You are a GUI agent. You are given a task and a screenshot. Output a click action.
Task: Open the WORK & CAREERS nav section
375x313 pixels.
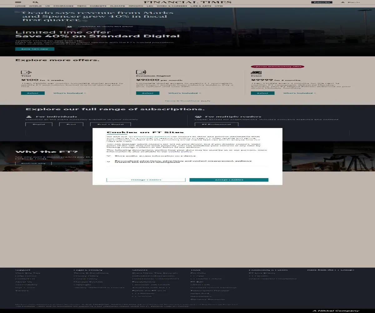(x=172, y=6)
